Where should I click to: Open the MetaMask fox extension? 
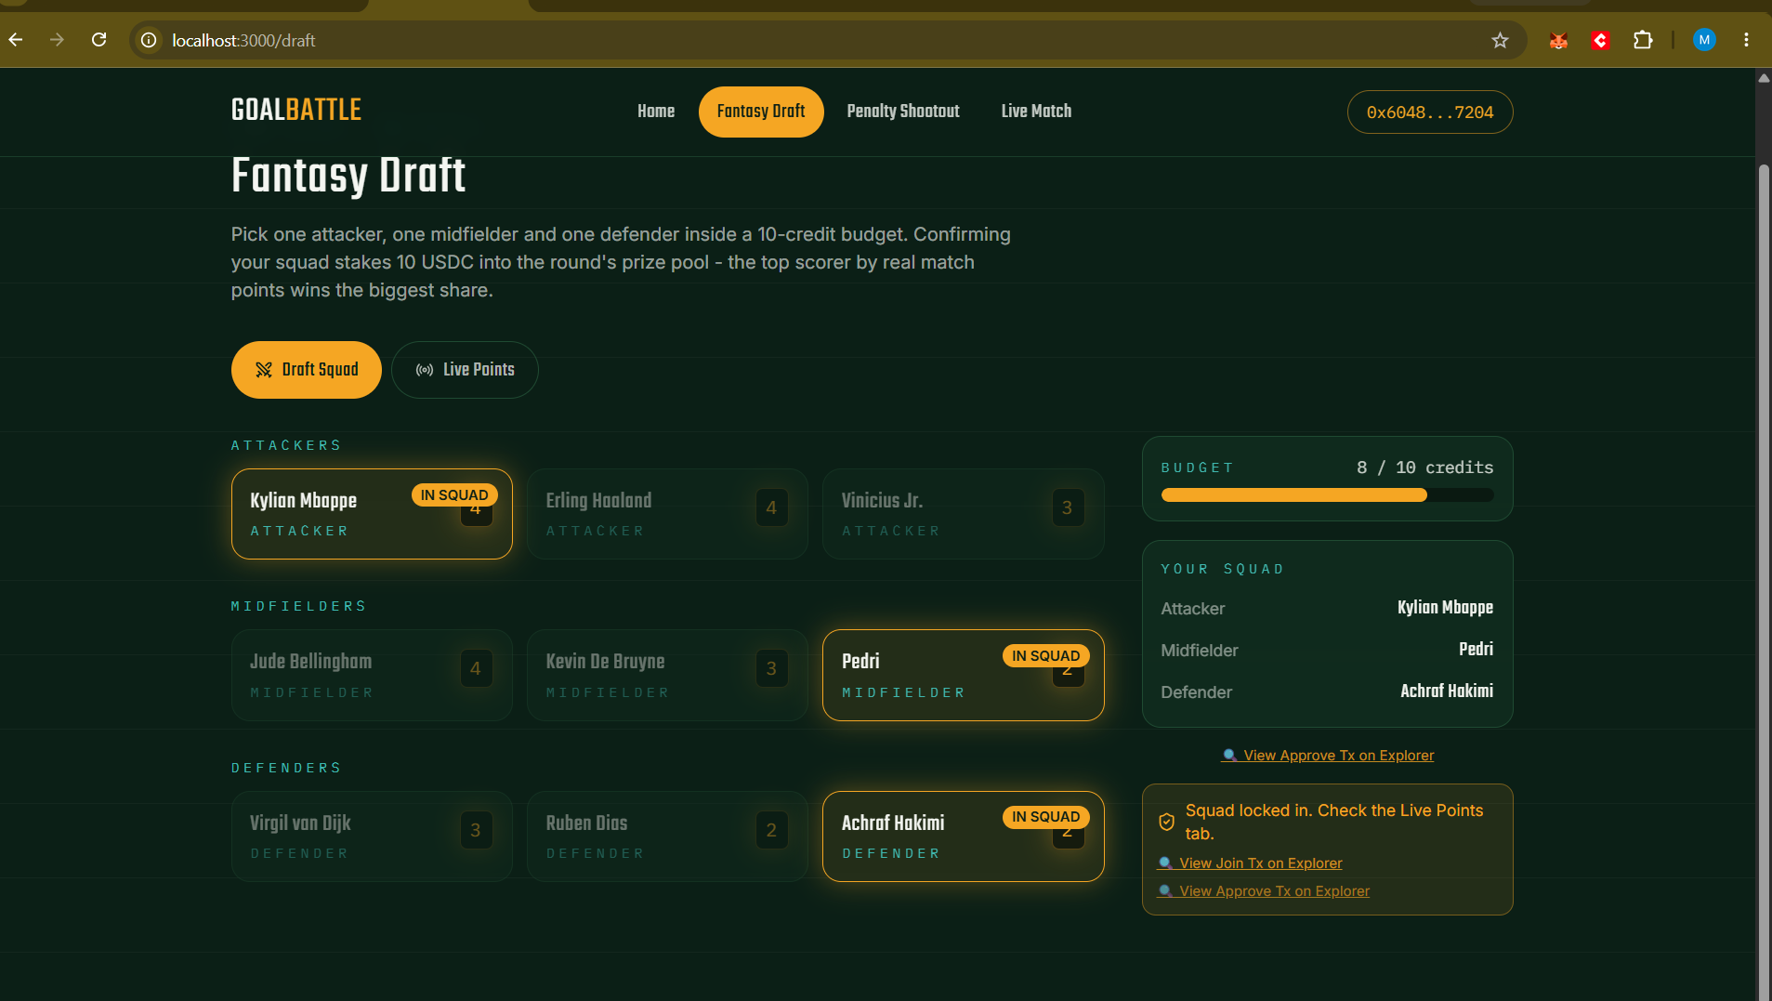pyautogui.click(x=1558, y=40)
